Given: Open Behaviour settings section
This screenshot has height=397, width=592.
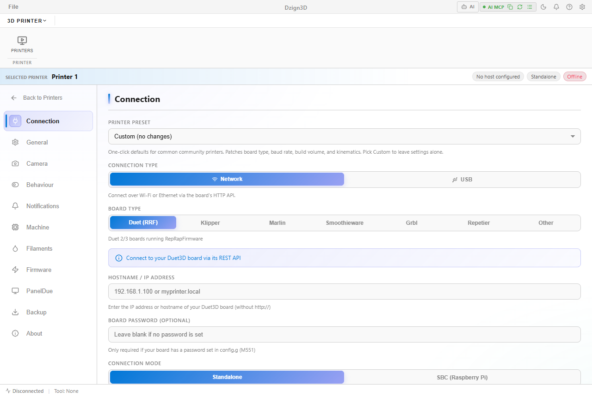Looking at the screenshot, I should click(x=48, y=185).
